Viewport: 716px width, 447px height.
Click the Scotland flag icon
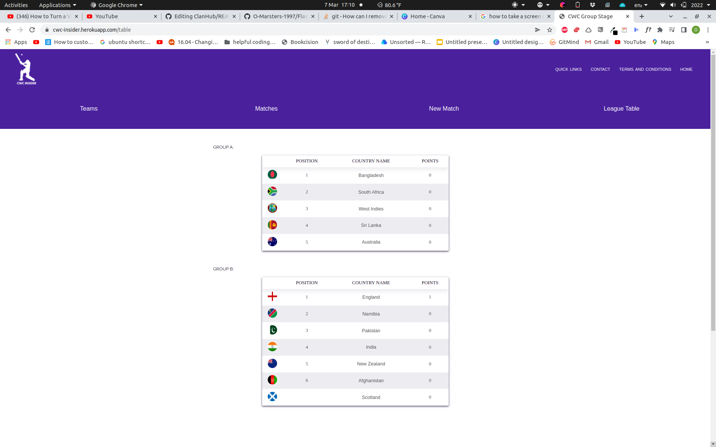point(272,397)
